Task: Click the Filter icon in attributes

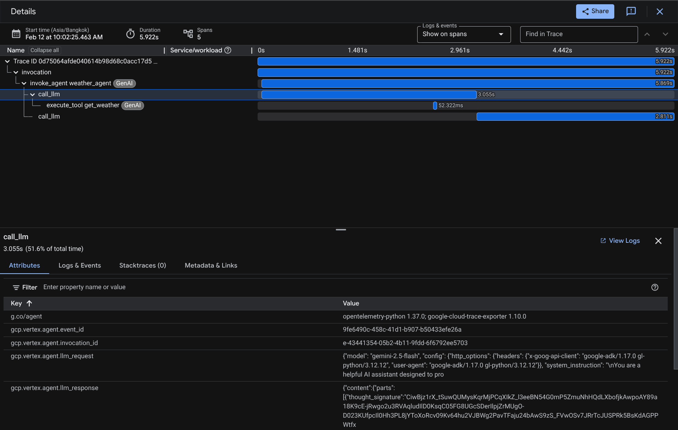Action: [16, 287]
